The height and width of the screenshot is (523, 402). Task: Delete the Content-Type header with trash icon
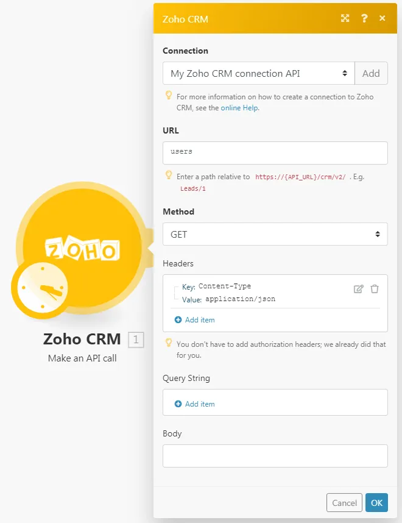pos(375,289)
